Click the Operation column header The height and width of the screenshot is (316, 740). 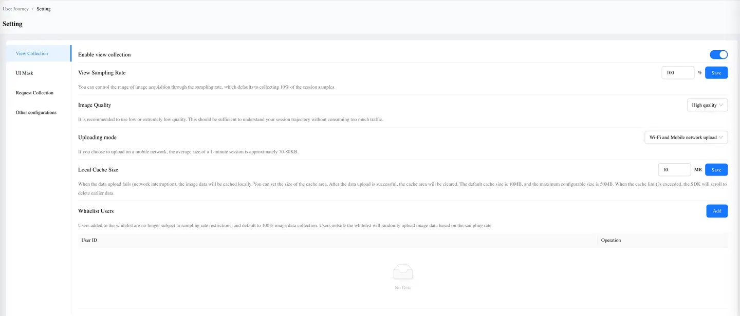611,240
